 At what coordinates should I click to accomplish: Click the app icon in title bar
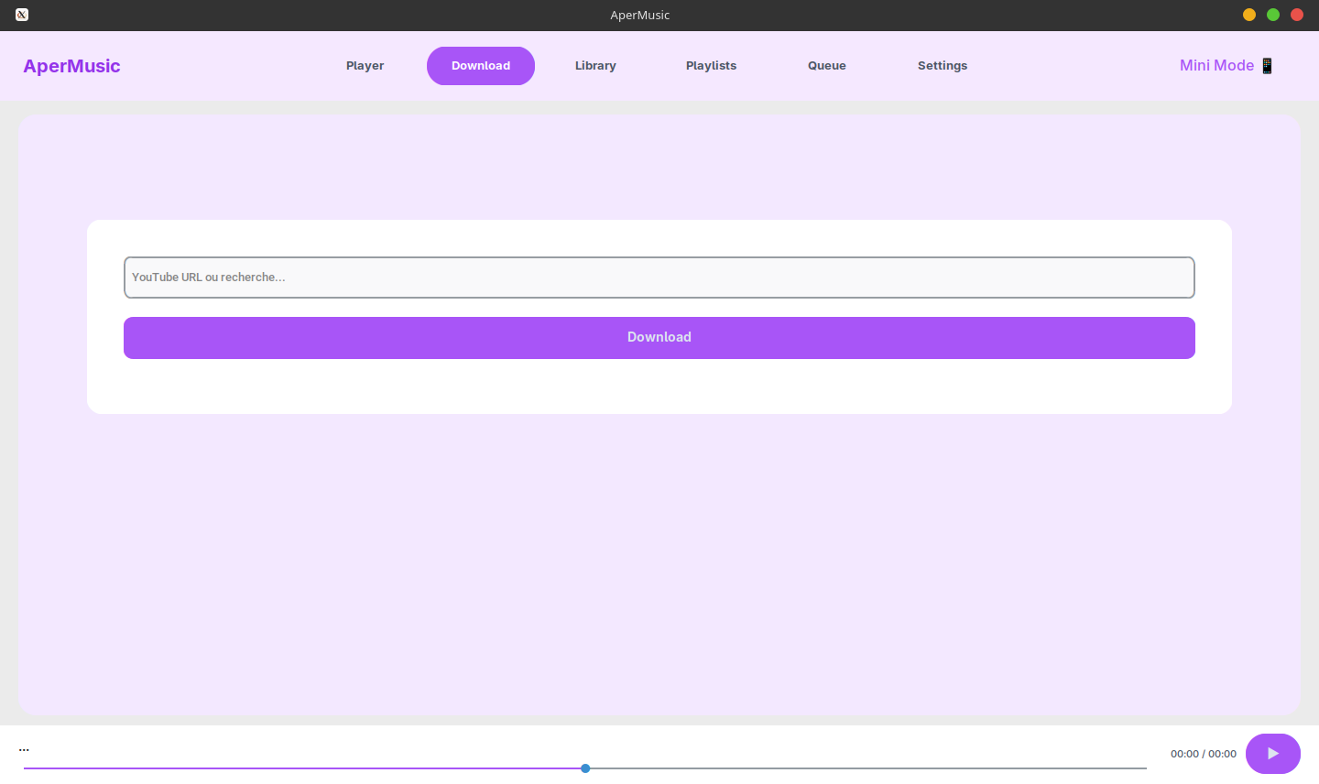[22, 15]
